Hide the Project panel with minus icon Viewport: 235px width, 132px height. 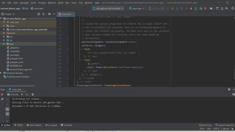(54, 14)
